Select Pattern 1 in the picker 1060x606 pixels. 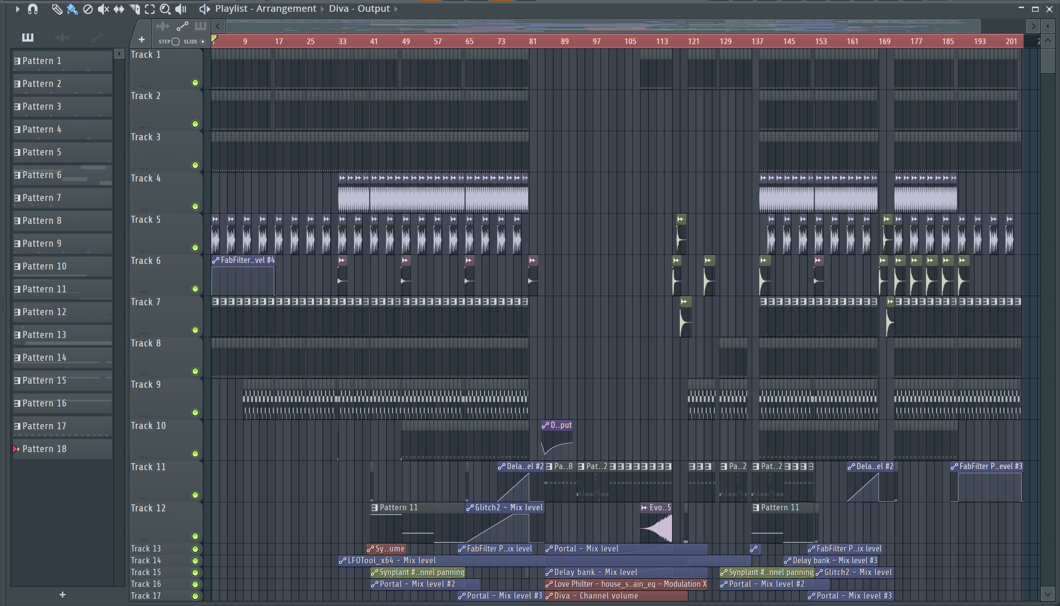click(x=63, y=61)
